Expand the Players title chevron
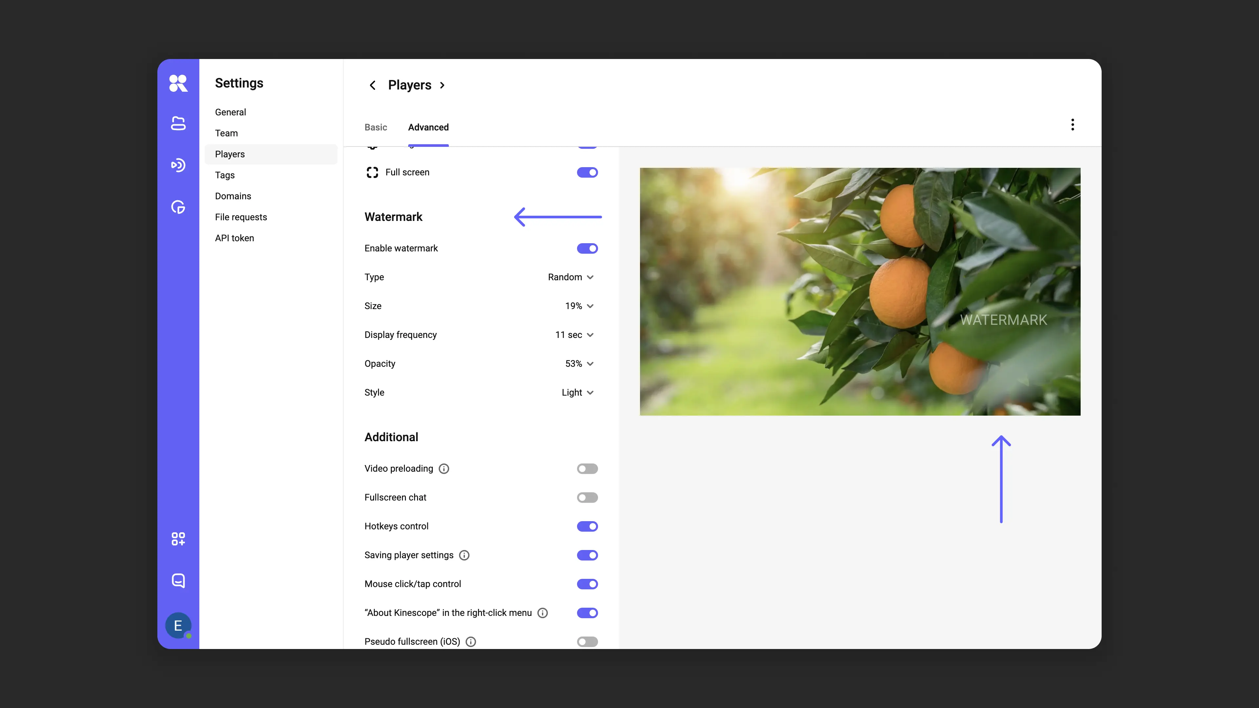This screenshot has width=1259, height=708. click(442, 85)
